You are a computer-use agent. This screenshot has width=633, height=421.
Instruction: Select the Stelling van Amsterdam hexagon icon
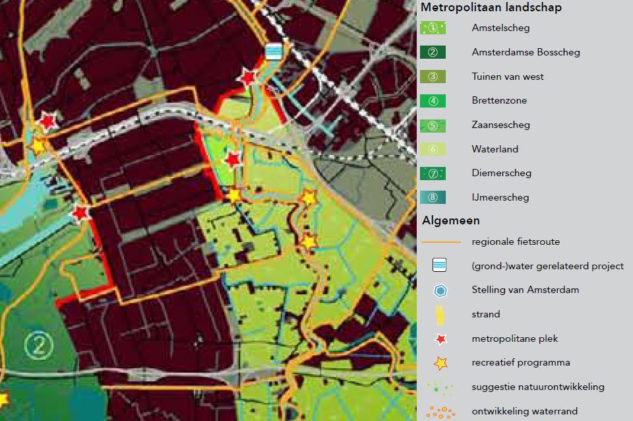[x=440, y=290]
